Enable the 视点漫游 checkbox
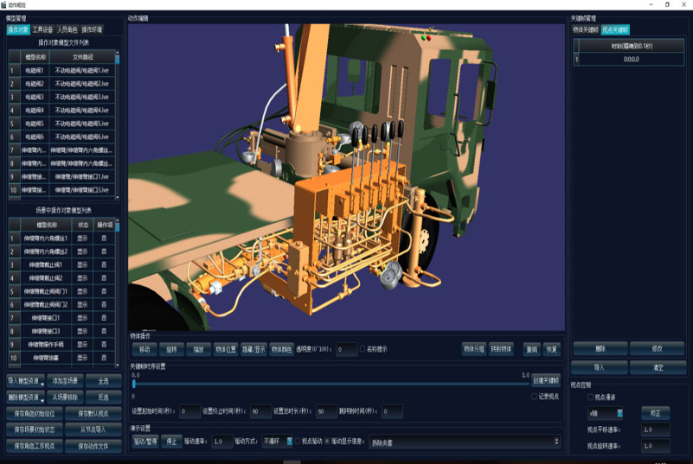693x464 pixels. point(591,397)
